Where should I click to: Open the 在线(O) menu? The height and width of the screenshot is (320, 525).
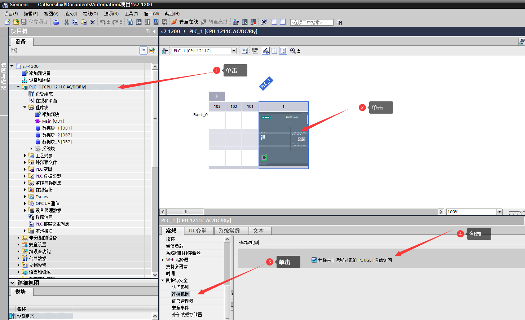click(91, 14)
